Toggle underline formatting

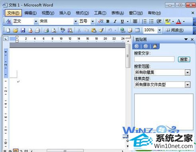pos(122,21)
